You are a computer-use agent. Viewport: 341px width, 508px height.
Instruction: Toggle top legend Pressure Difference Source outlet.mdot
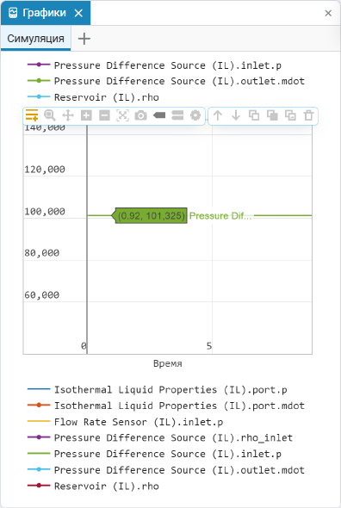tap(166, 81)
